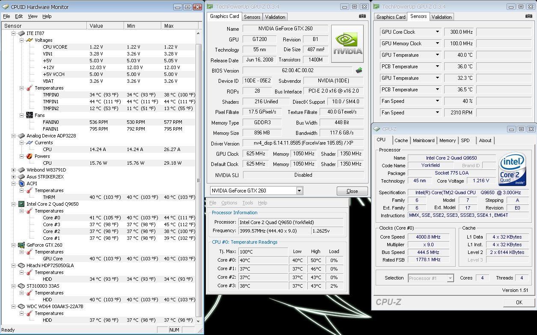Viewport: 537px width, 335px height.
Task: Open the GPU selection dropdown NVIDIA GeForce GTX 260
Action: [299, 191]
